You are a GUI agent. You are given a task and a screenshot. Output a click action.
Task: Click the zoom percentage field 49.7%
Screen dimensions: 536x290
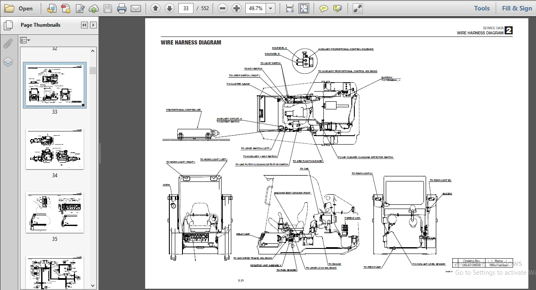(256, 8)
